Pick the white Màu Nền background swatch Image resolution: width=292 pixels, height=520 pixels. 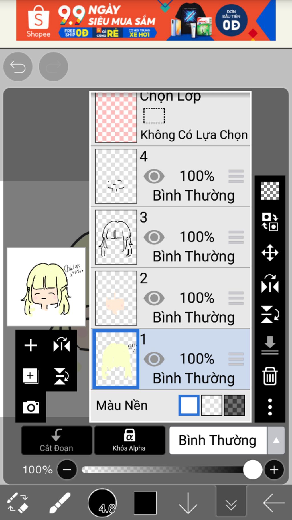click(x=189, y=405)
